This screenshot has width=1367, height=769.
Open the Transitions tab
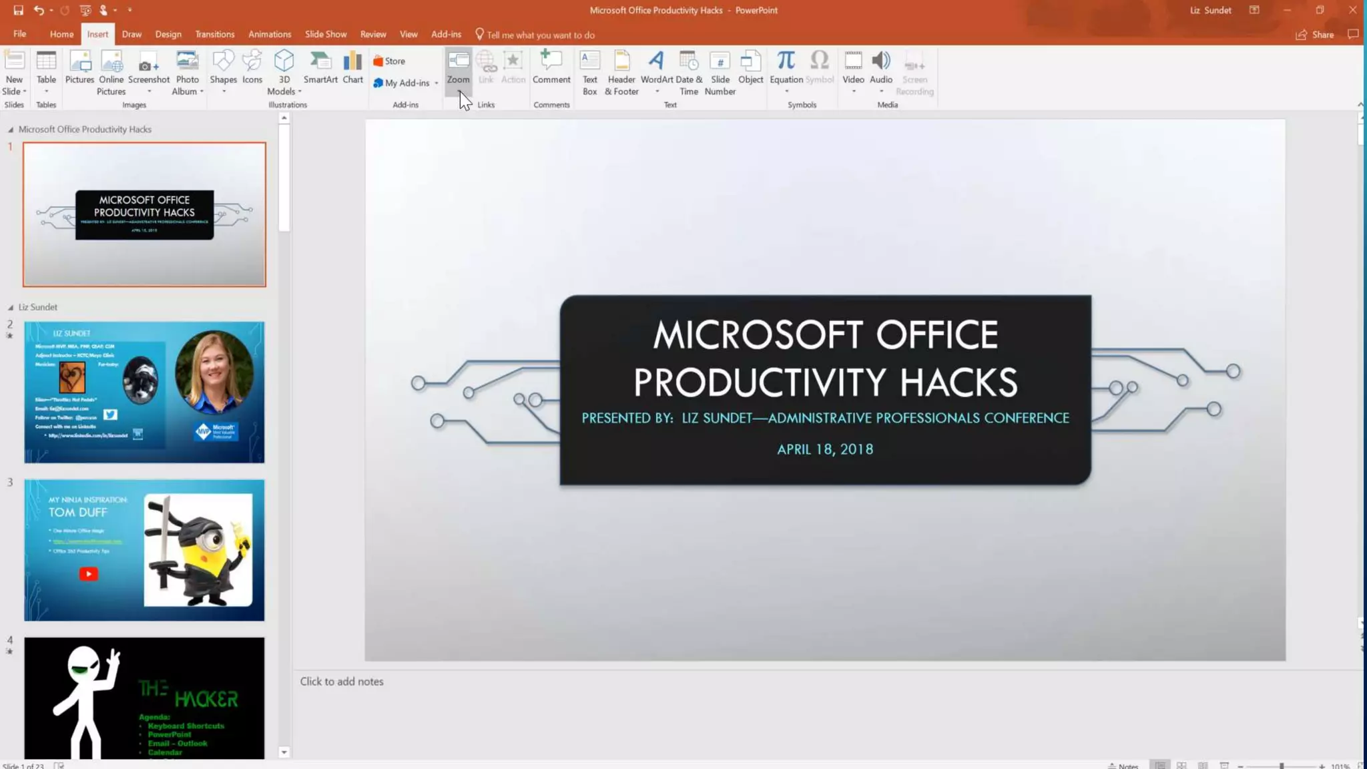coord(214,34)
